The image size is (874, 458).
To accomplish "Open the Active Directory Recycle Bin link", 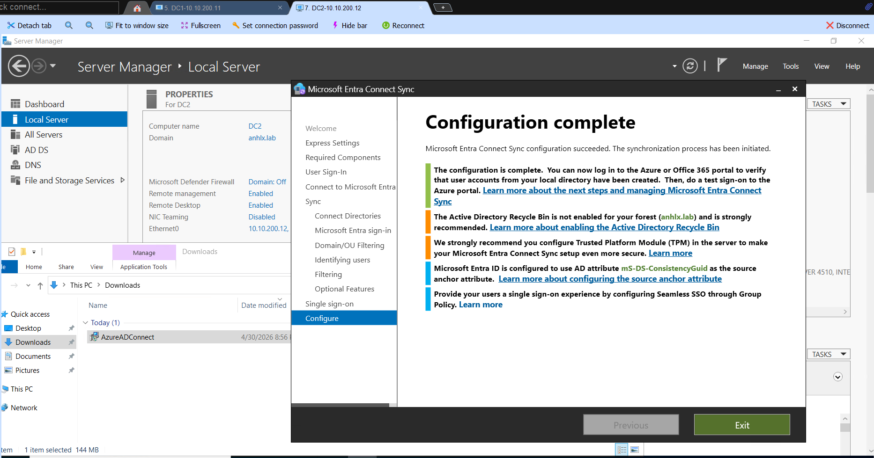I will (x=604, y=228).
